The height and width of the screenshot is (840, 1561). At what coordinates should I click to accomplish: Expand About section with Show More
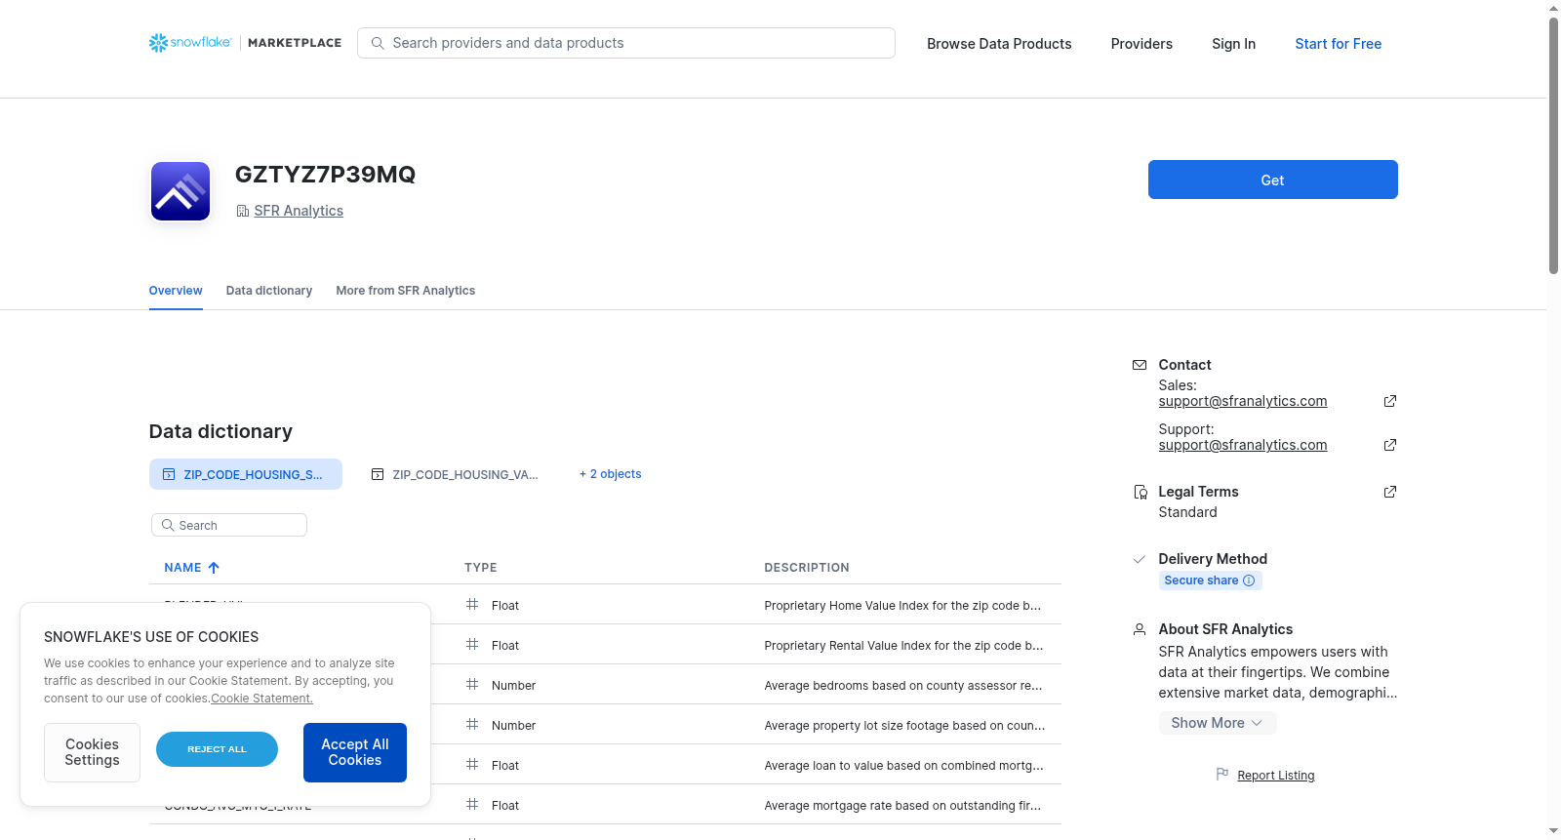pyautogui.click(x=1218, y=723)
